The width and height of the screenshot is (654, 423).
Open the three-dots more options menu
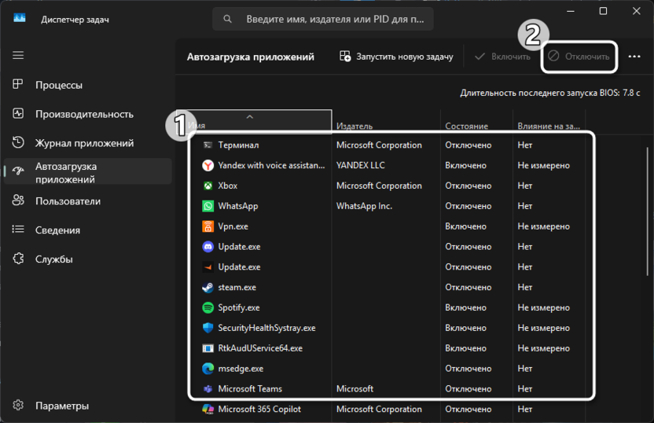(x=634, y=57)
